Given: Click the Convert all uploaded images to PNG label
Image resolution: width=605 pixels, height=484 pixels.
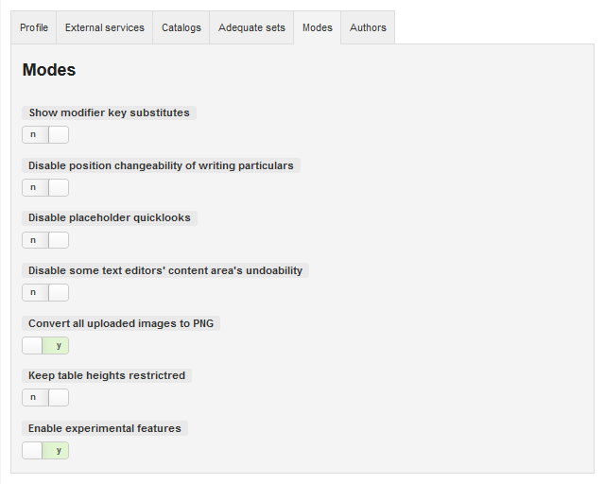Looking at the screenshot, I should [121, 323].
